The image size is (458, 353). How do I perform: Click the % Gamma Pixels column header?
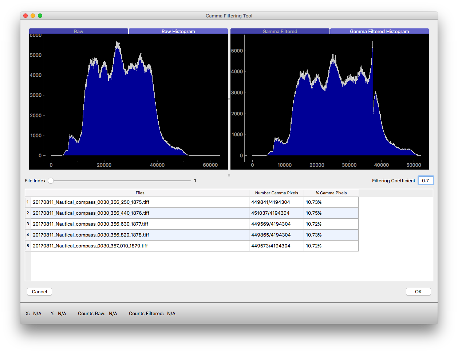click(x=331, y=193)
